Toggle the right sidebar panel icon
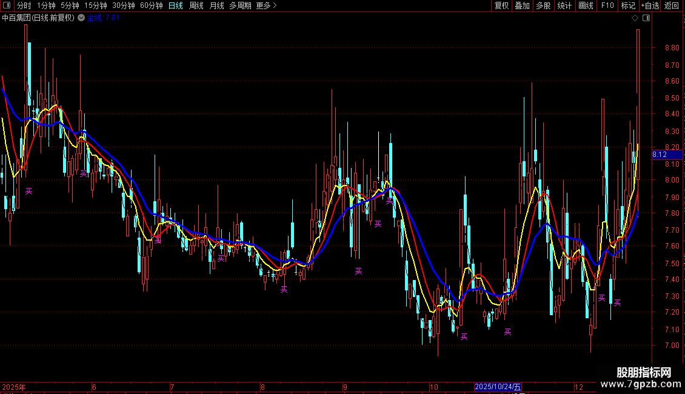 coord(646,18)
